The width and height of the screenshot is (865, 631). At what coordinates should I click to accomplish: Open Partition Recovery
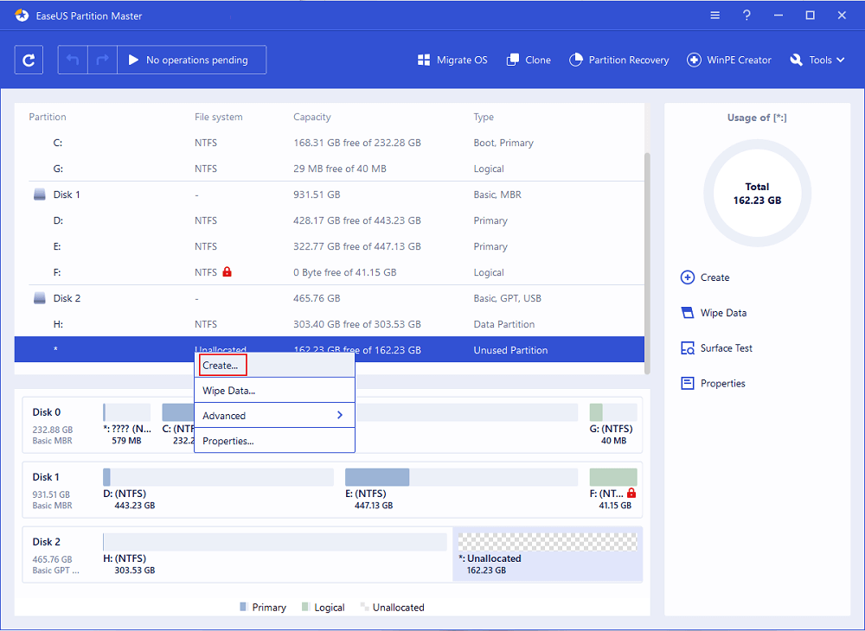coord(619,60)
